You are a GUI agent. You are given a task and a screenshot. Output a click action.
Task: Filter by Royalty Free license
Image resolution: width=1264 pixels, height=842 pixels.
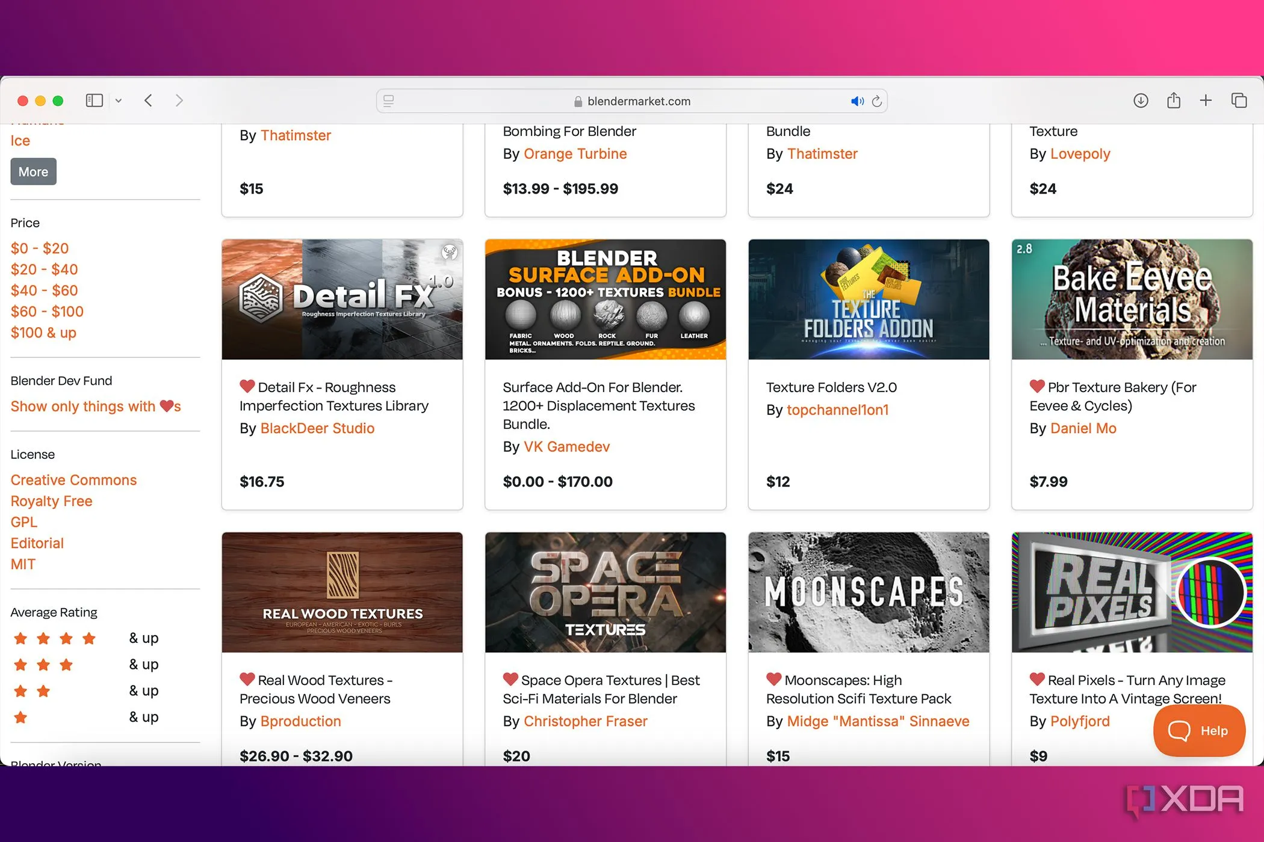point(51,501)
